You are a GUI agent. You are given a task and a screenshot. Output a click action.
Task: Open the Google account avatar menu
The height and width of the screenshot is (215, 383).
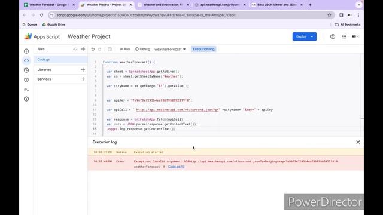[x=355, y=36]
